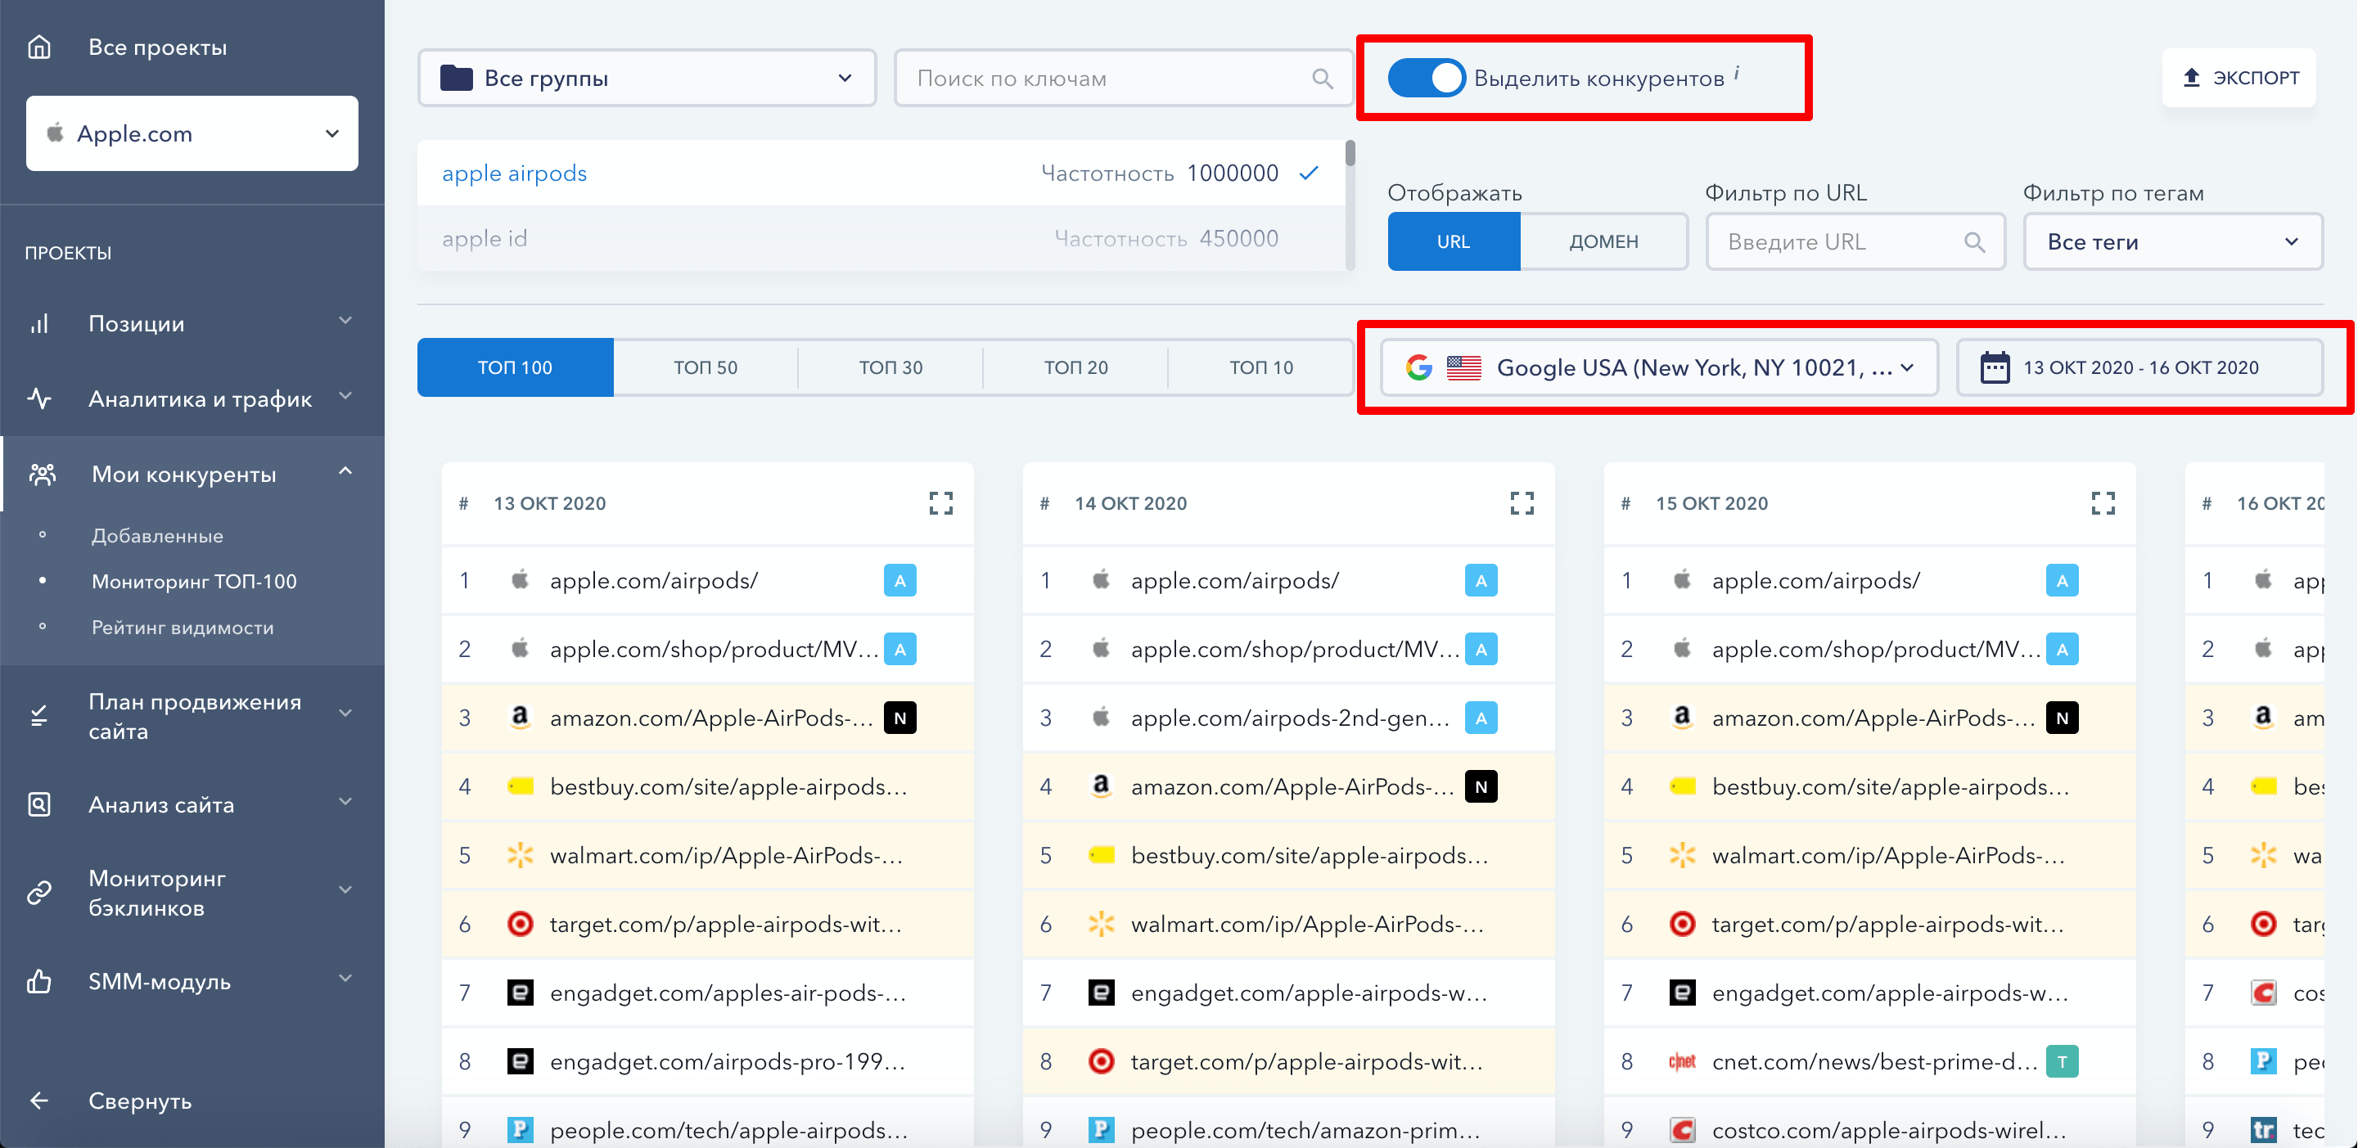Switch to the ТОП 50 tab
The height and width of the screenshot is (1148, 2358).
tap(706, 367)
